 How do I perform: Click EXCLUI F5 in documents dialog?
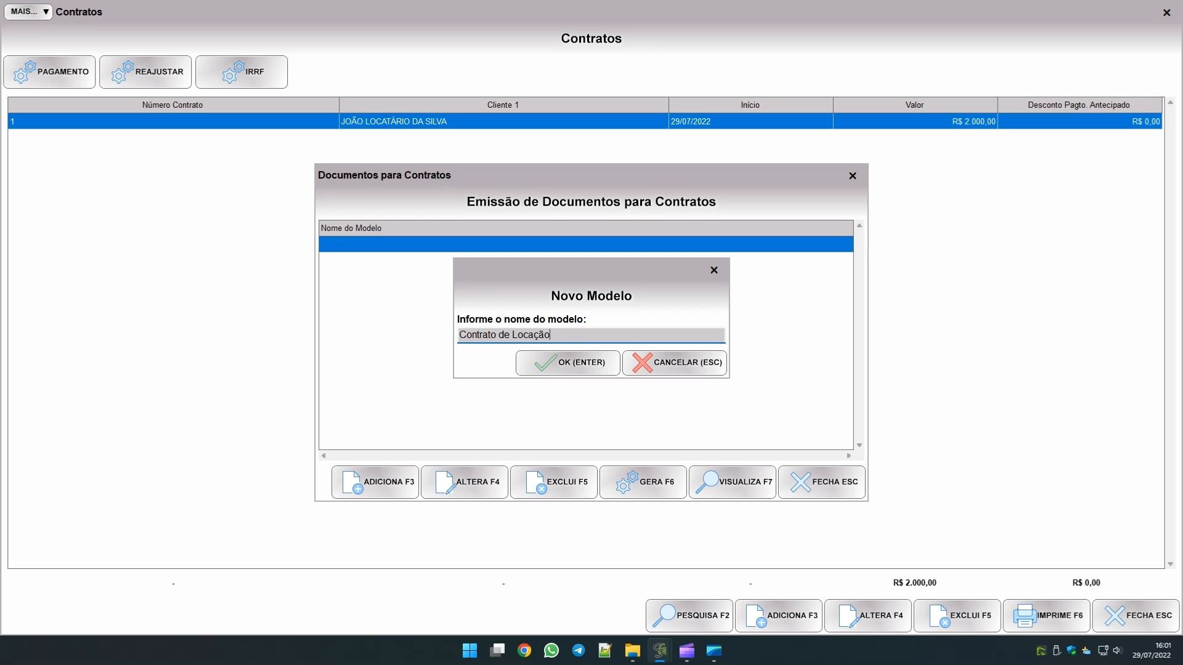click(553, 482)
